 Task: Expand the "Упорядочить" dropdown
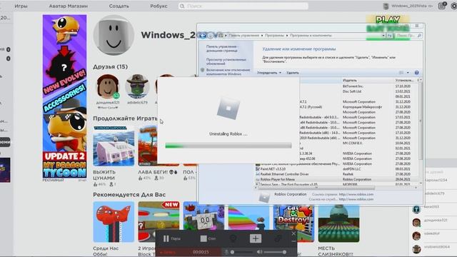click(x=269, y=73)
